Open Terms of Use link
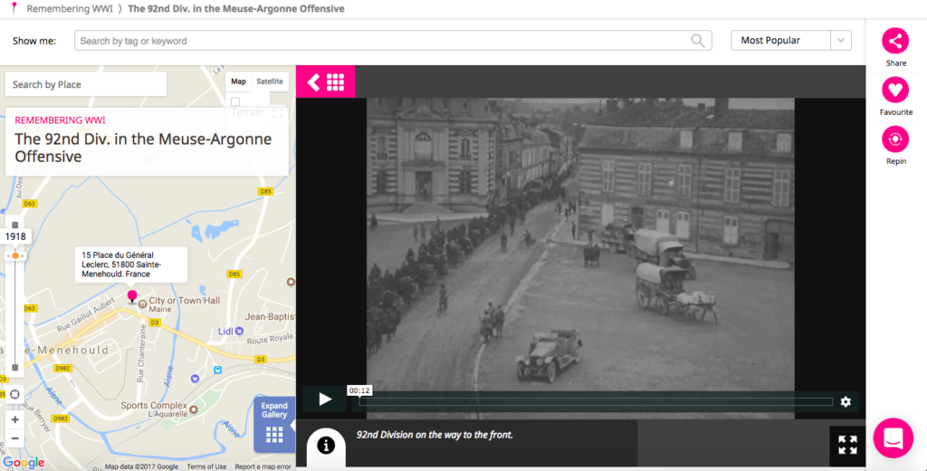 click(206, 466)
